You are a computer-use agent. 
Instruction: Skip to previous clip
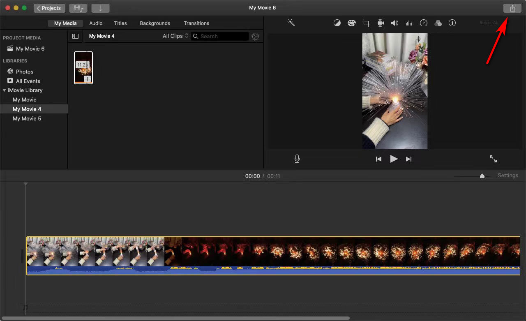(x=379, y=159)
